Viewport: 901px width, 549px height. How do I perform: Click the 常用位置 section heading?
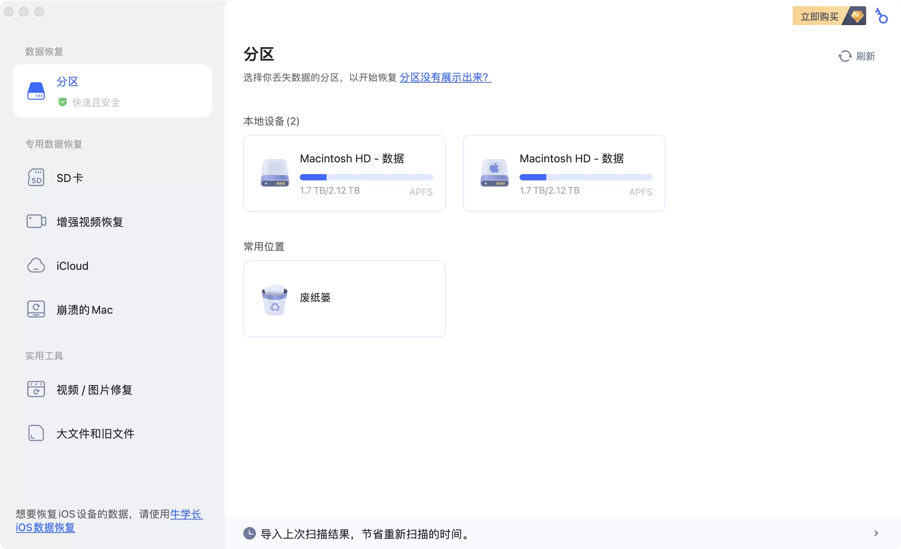pyautogui.click(x=264, y=247)
